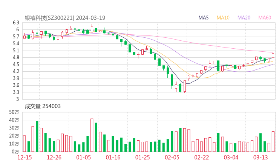Click the 01-16 date axis label

[113, 157]
